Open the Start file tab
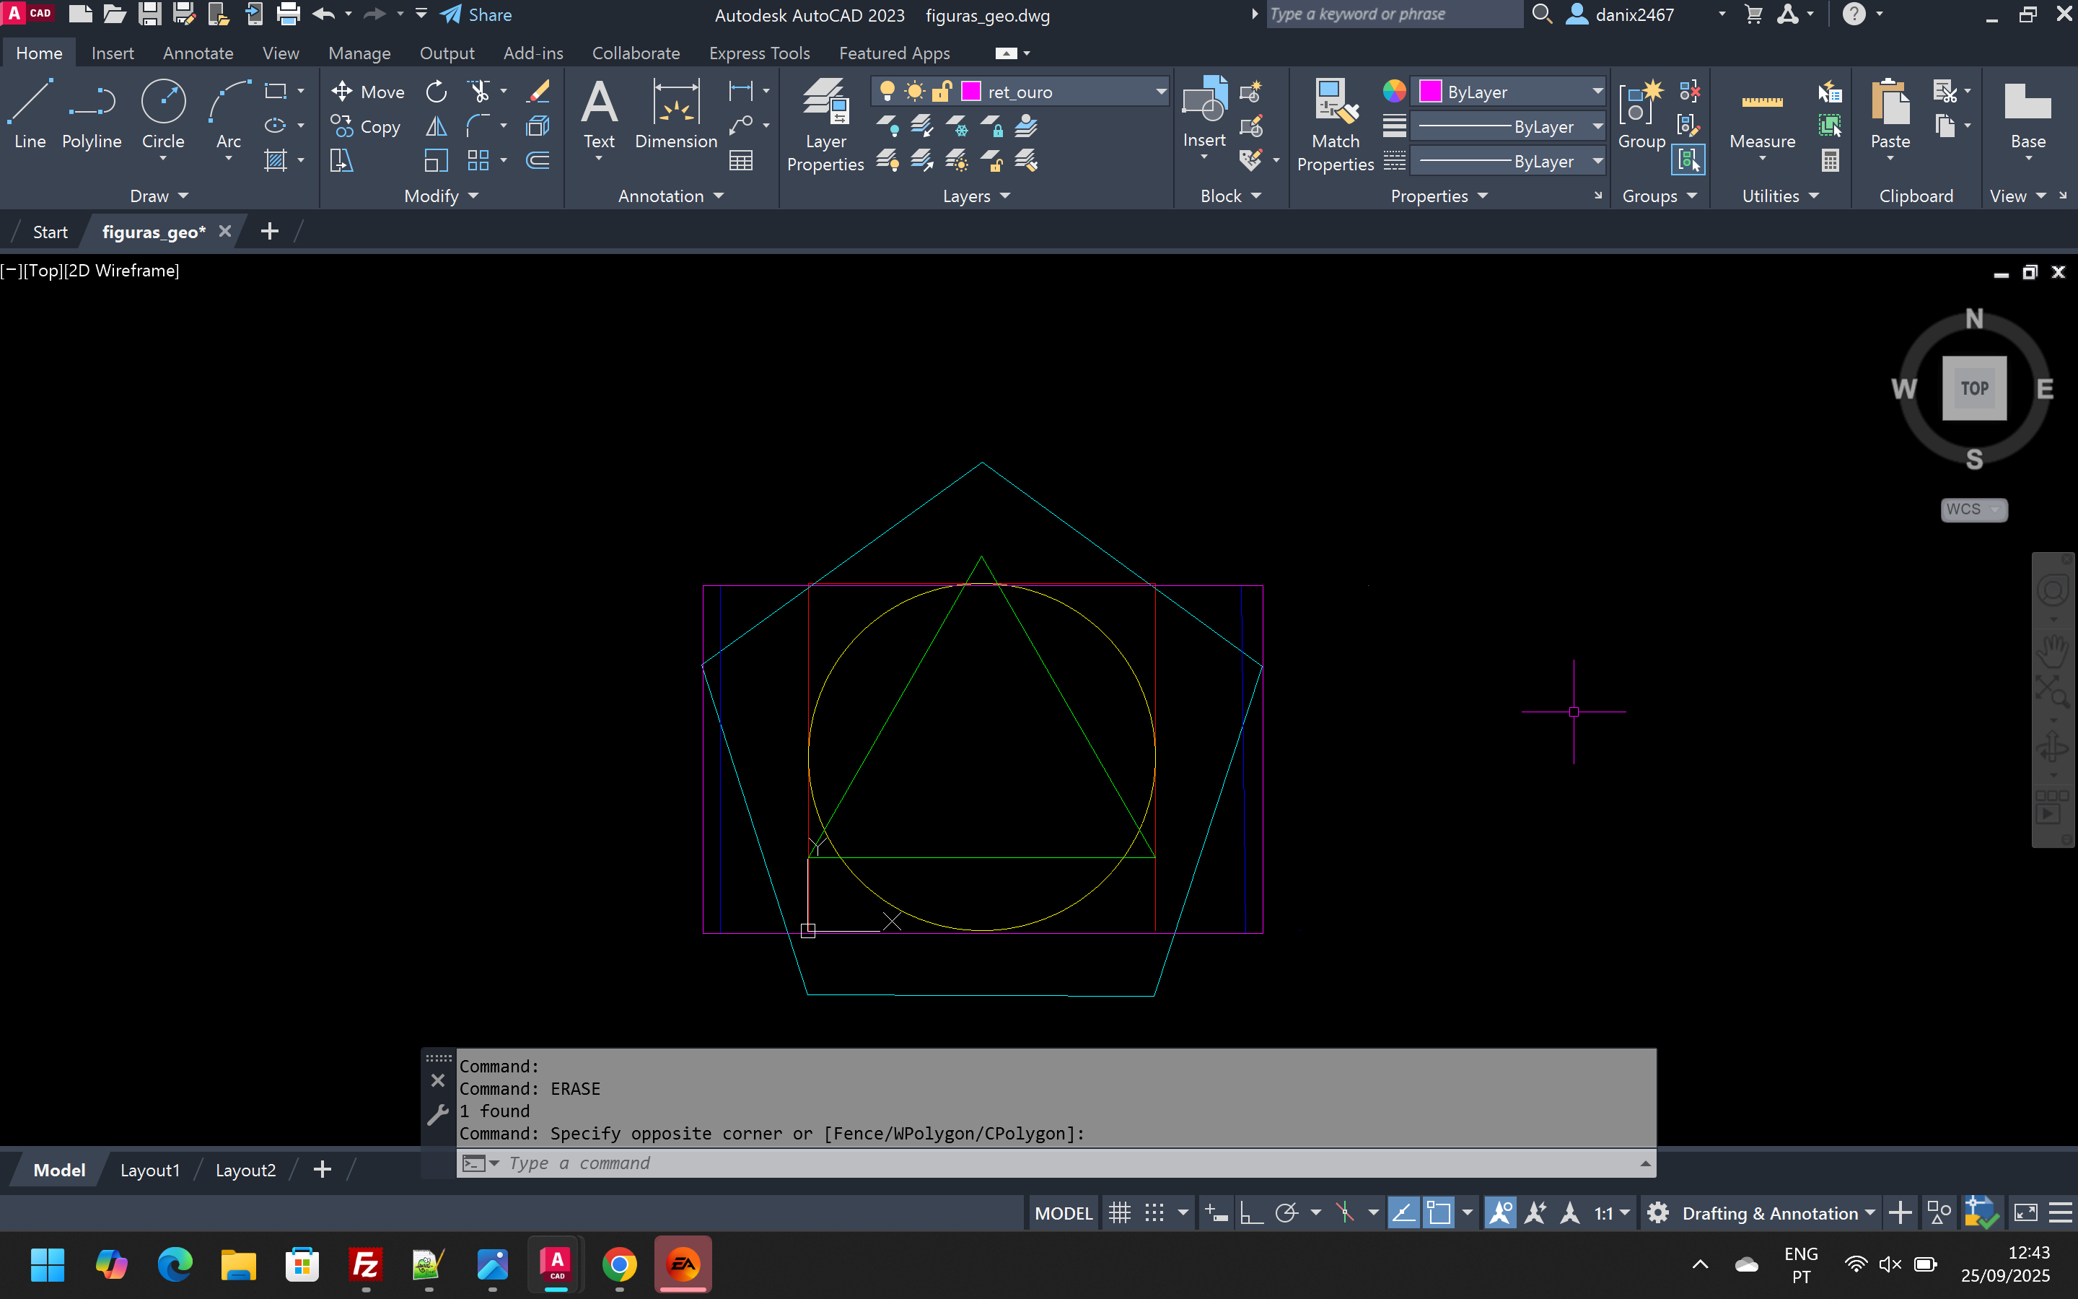 pos(50,232)
